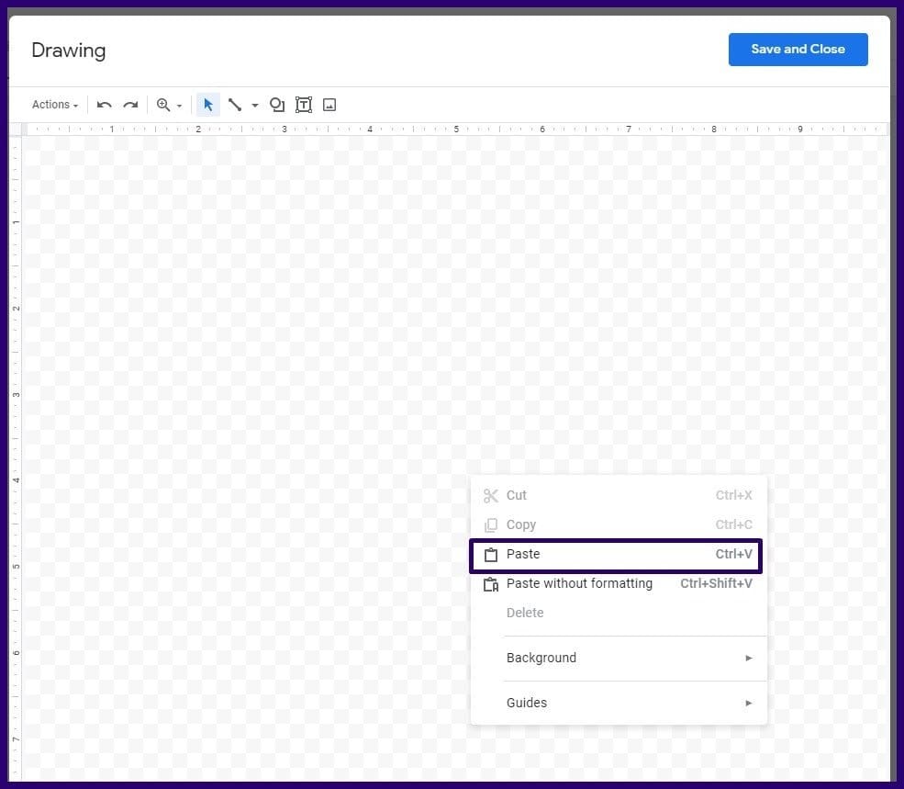Click the Ctrl+Shift+V shortcut text
This screenshot has height=789, width=904.
pyautogui.click(x=716, y=583)
